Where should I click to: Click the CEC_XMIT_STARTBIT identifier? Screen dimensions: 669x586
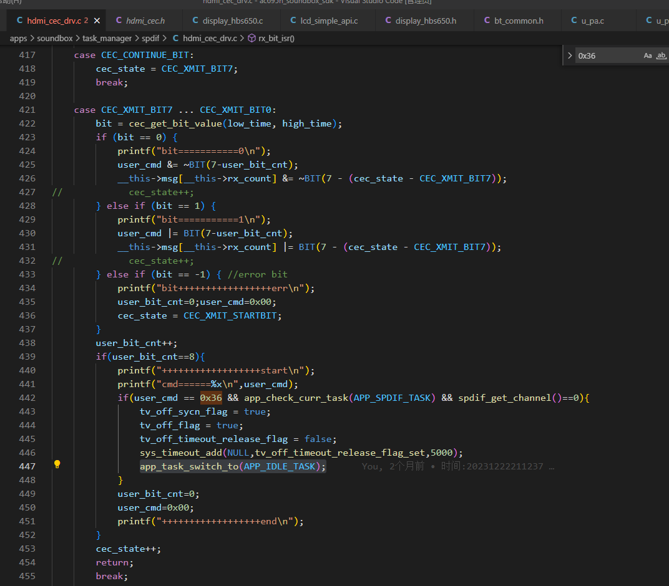pos(230,315)
